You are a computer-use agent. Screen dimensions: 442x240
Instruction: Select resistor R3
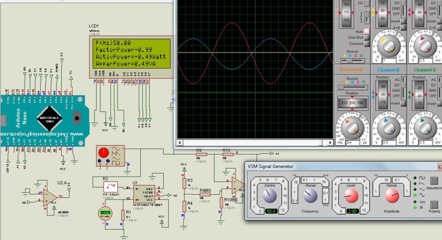coord(184,183)
